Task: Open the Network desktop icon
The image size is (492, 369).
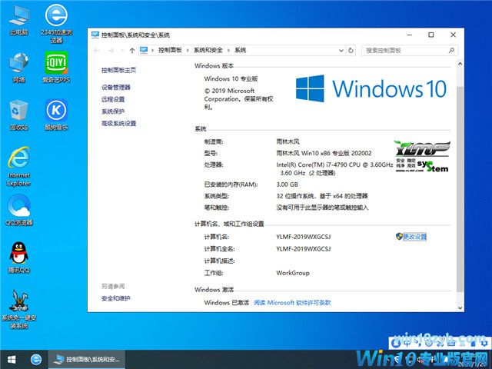Action: click(18, 68)
